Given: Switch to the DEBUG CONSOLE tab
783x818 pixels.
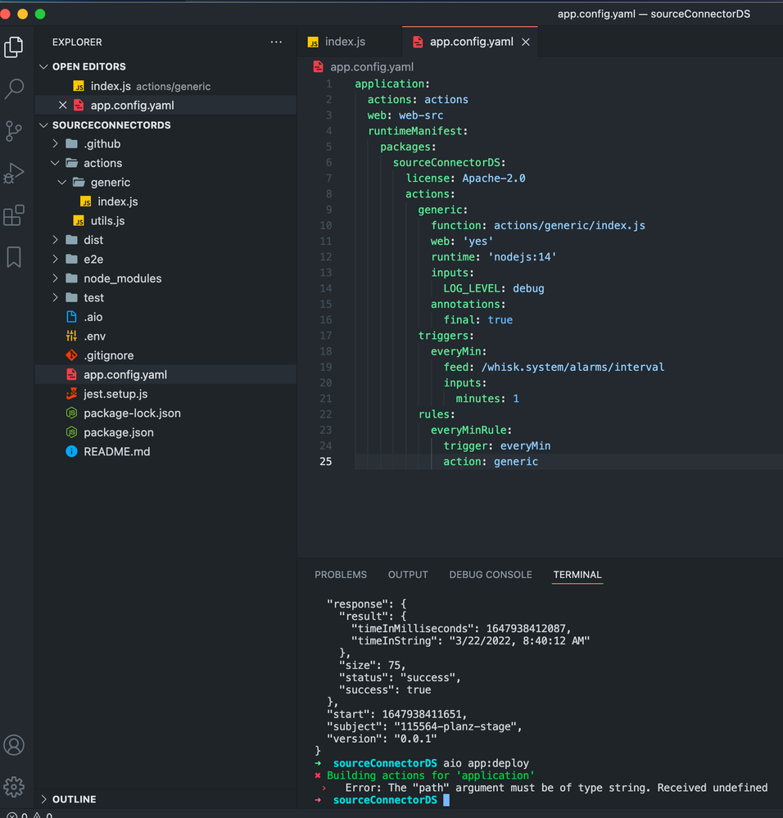Looking at the screenshot, I should (x=490, y=575).
